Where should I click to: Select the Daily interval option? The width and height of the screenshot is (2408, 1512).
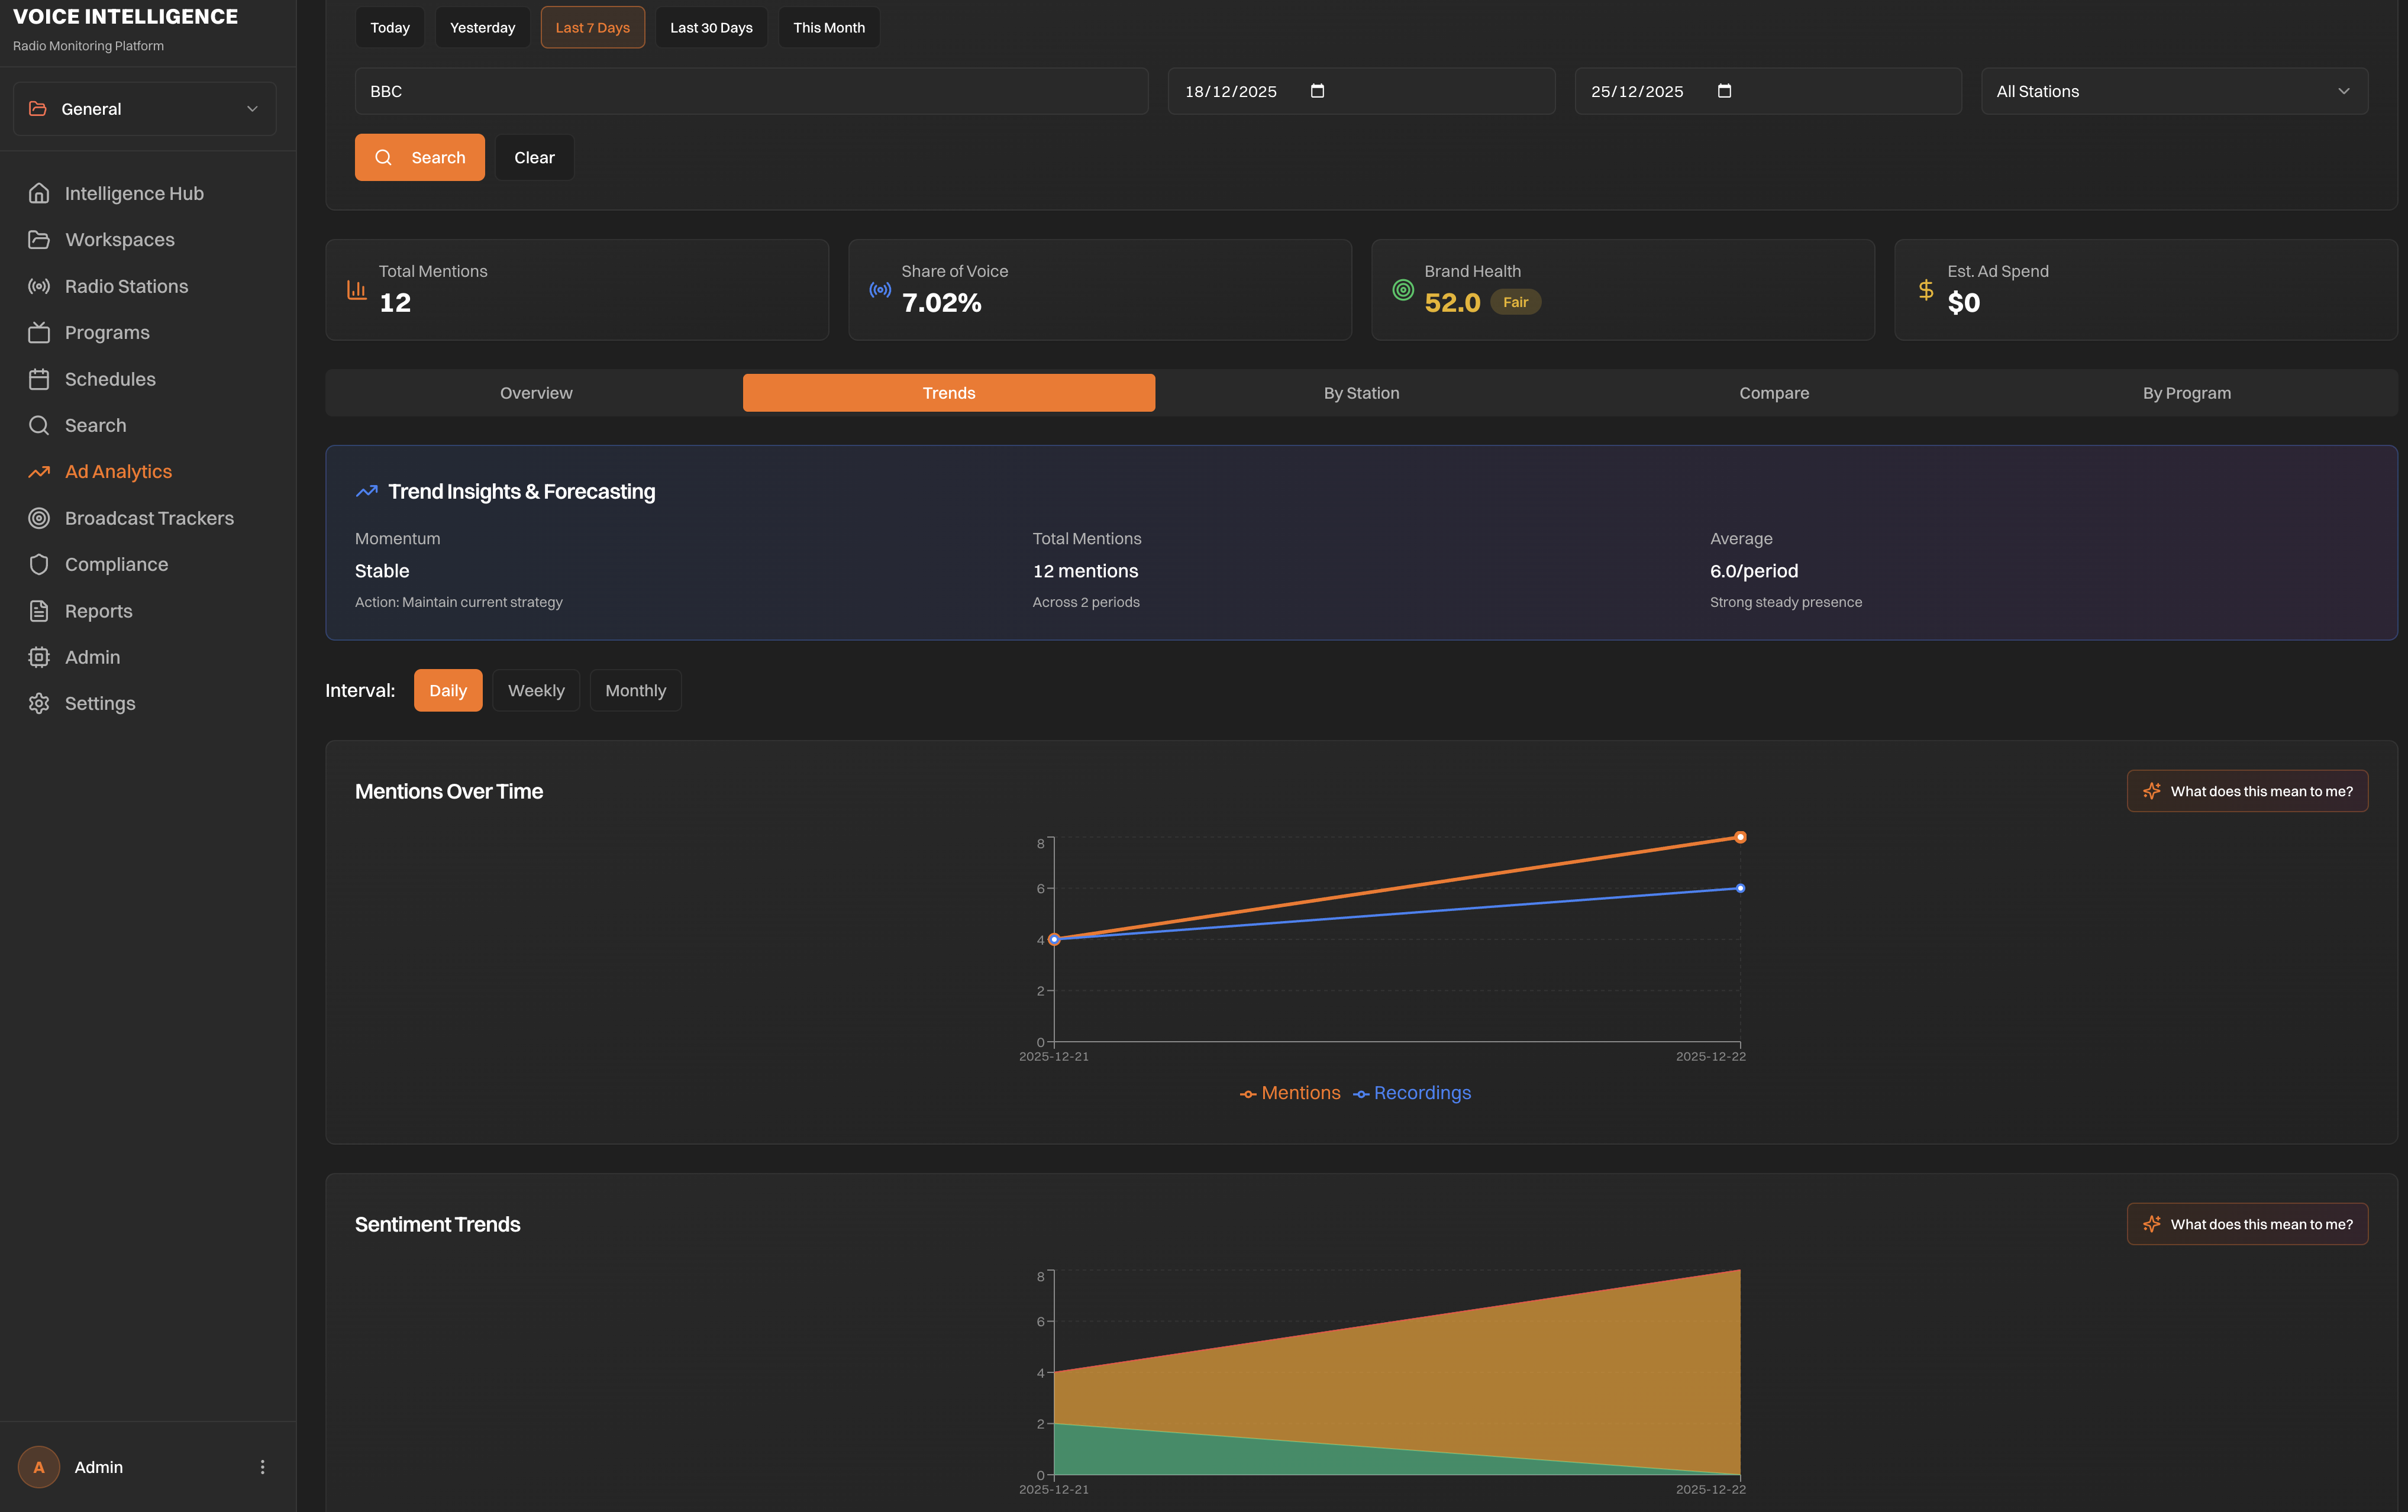click(447, 690)
